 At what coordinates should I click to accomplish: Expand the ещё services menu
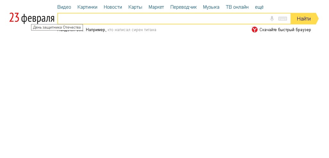(x=259, y=7)
